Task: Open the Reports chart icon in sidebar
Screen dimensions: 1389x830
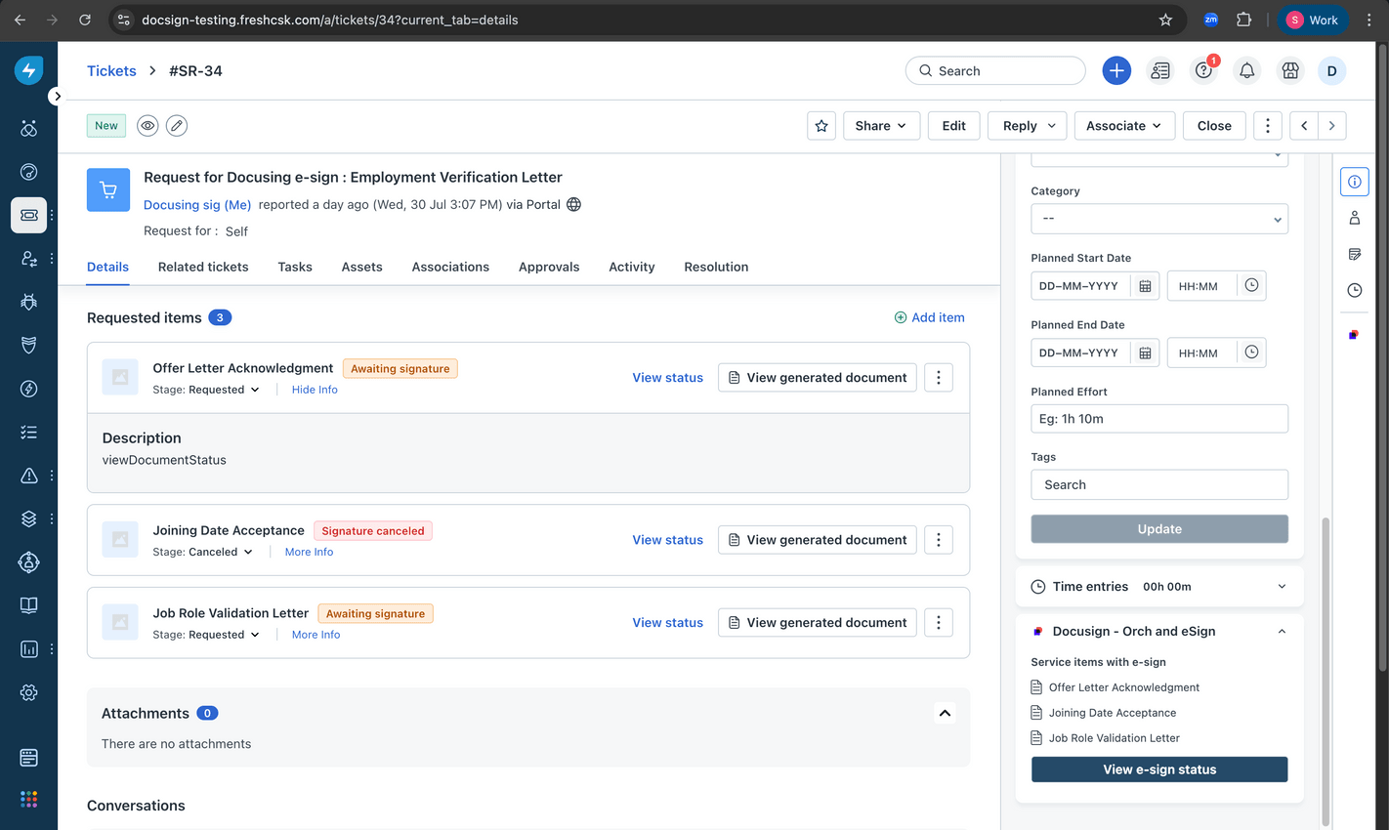Action: (x=29, y=649)
